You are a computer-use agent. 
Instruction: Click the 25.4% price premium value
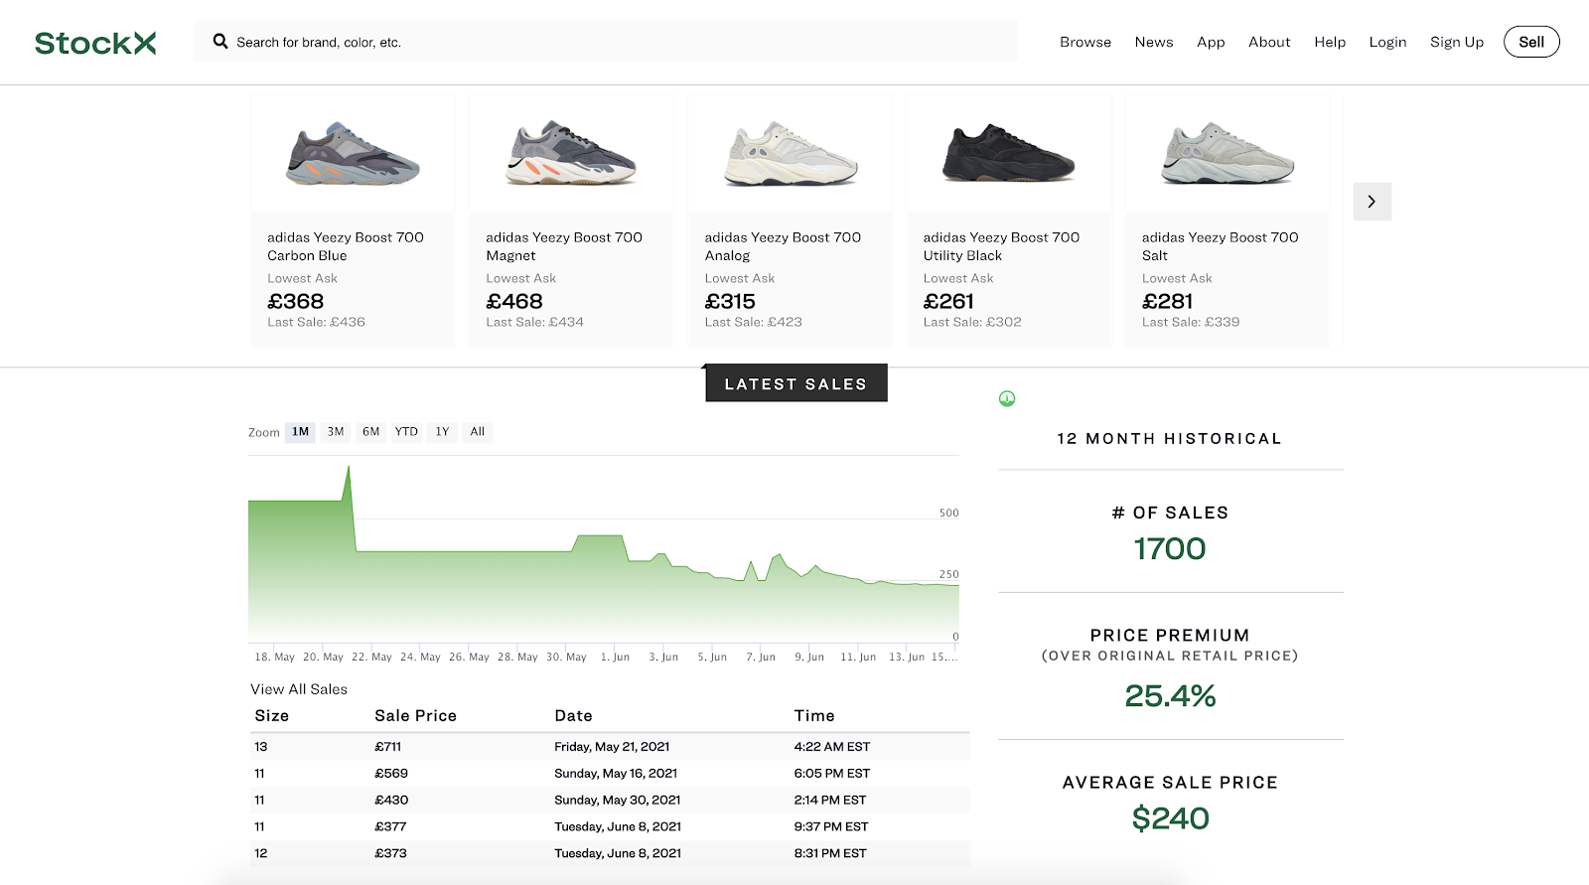1171,696
